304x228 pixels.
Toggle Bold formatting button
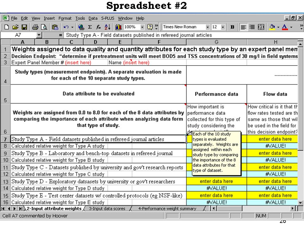click(232, 27)
